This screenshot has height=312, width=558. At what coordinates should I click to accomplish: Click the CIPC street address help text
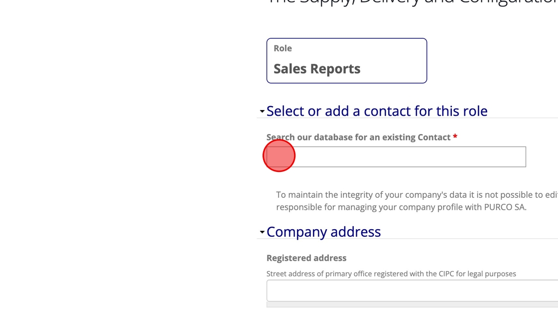tap(391, 274)
